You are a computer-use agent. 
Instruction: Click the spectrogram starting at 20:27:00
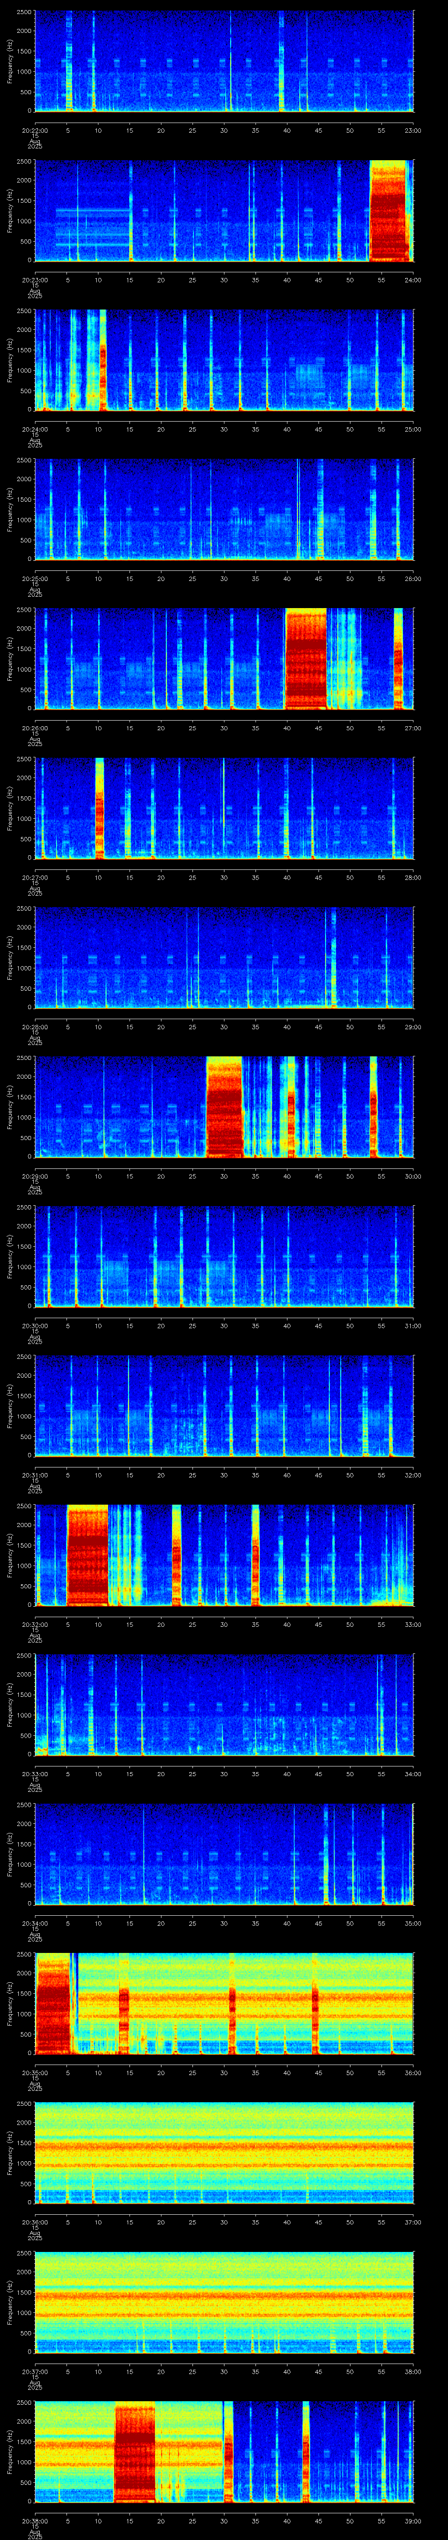(224, 808)
